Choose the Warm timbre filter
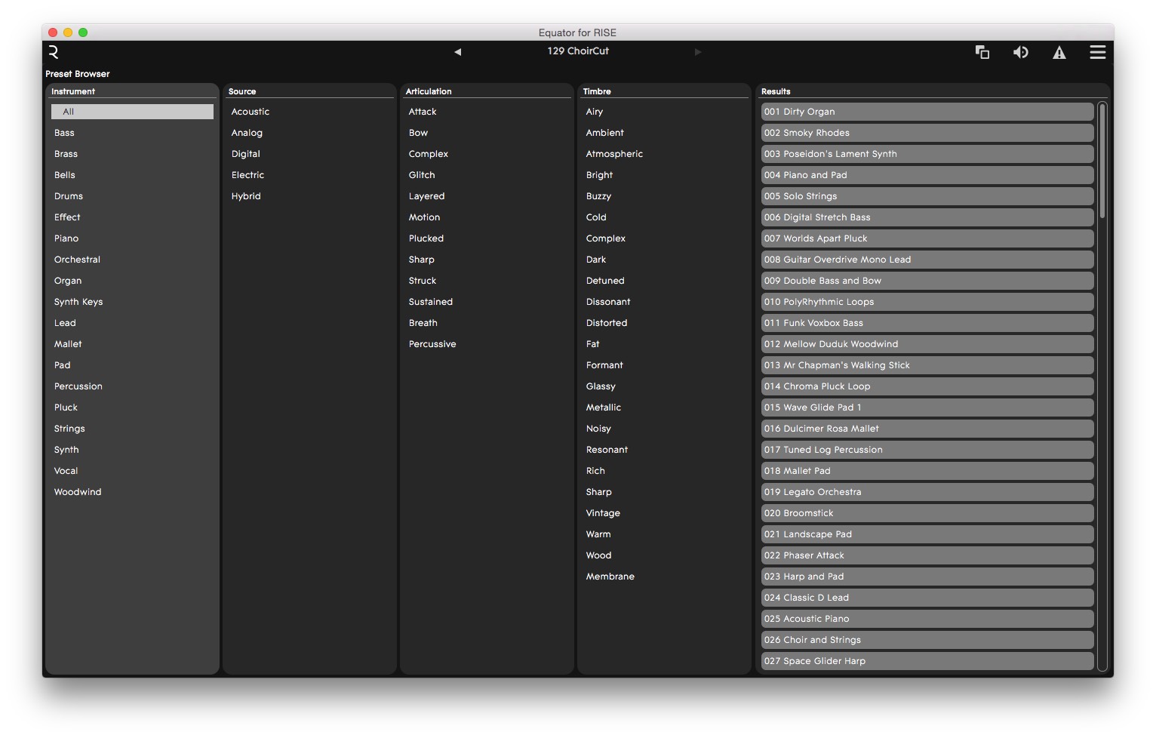Image resolution: width=1156 pixels, height=738 pixels. click(x=598, y=534)
